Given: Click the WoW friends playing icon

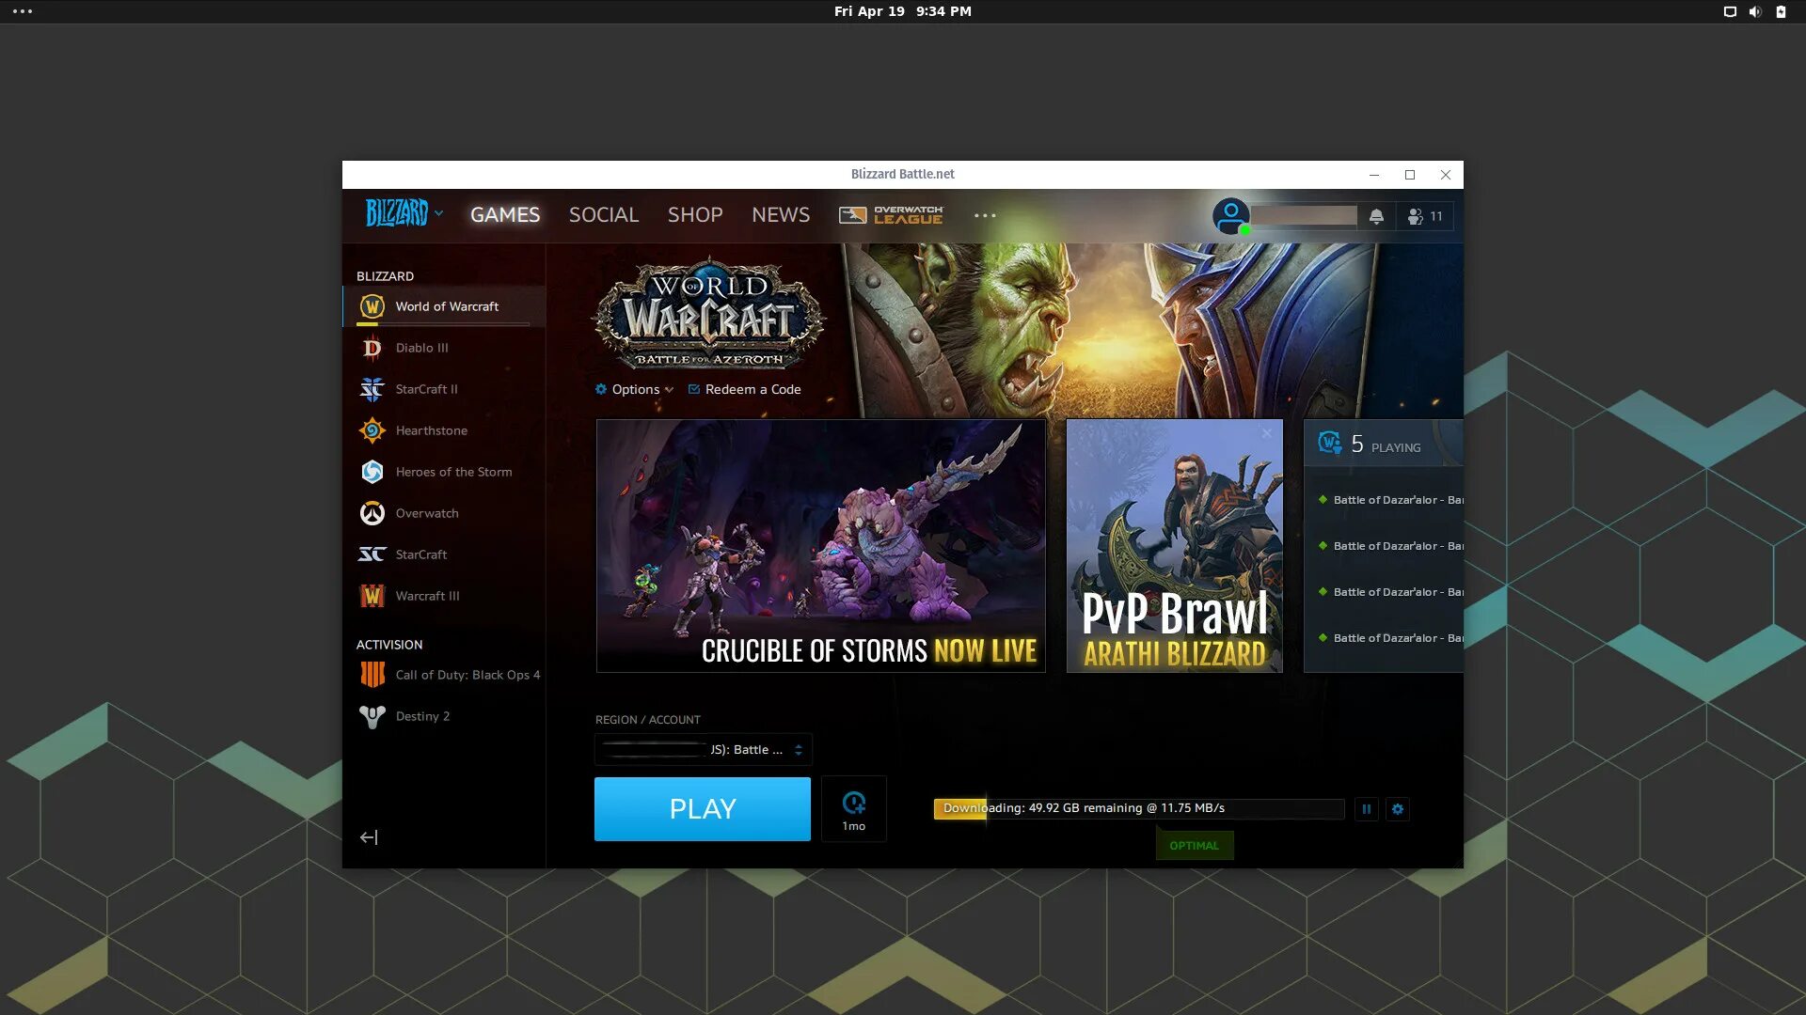Looking at the screenshot, I should [1330, 443].
